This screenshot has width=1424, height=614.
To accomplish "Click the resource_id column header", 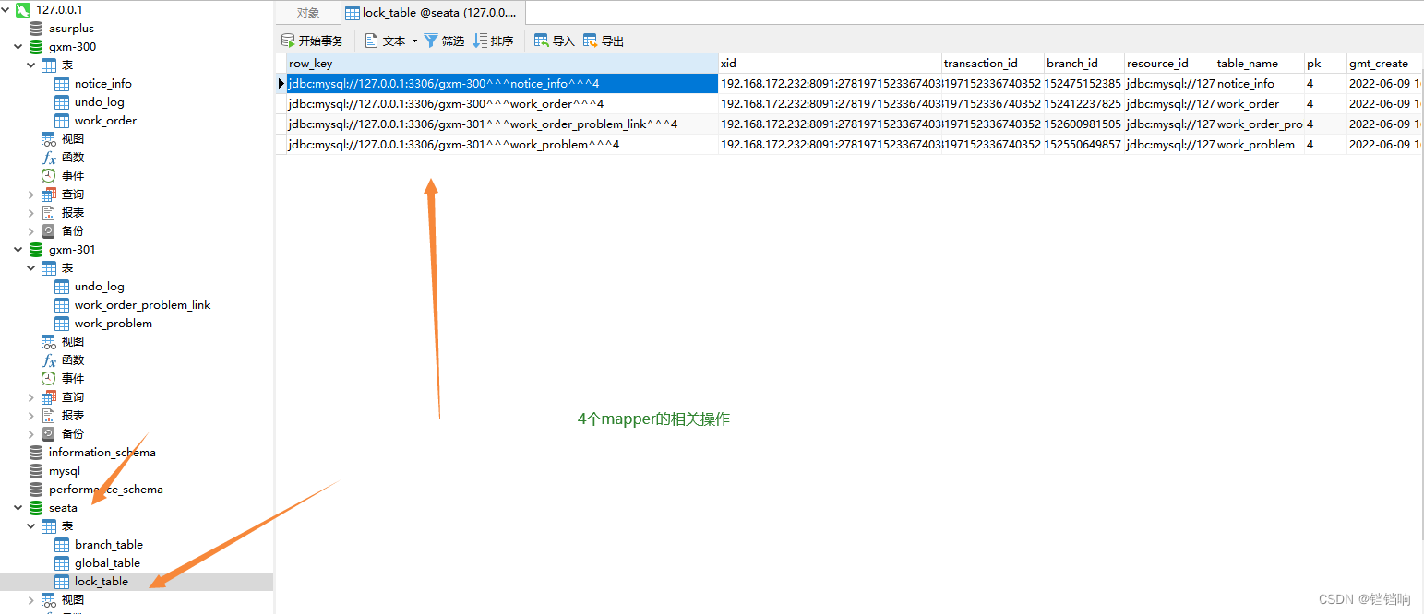I will (1169, 64).
